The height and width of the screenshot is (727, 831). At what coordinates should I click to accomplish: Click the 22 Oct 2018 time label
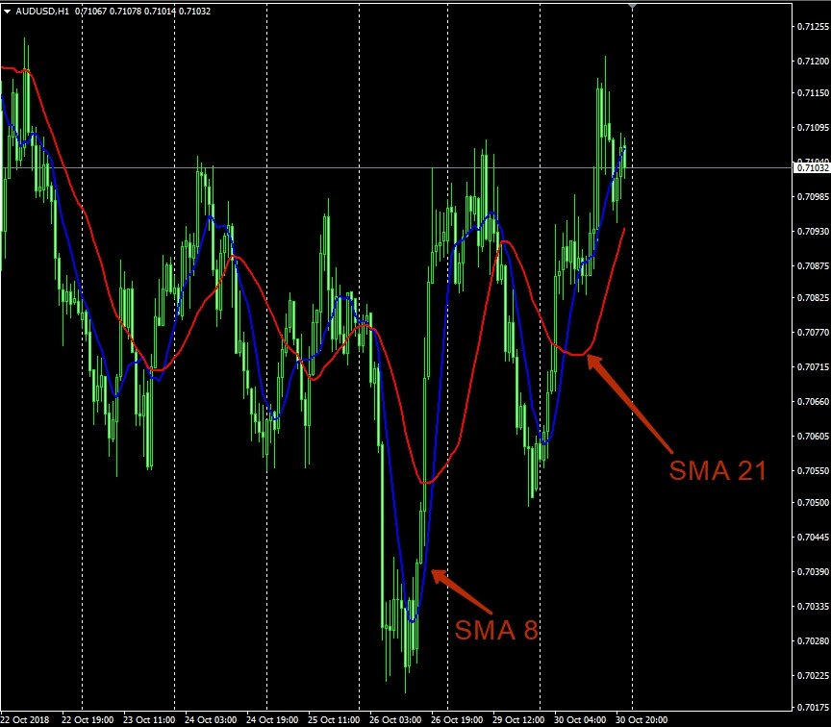pos(25,719)
